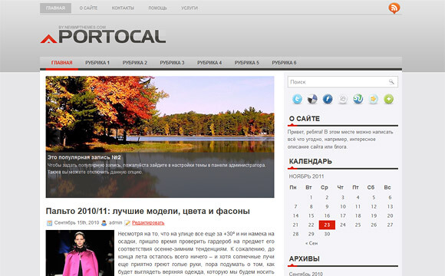Viewport: 445px width, 276px height.
Task: Go to previous month « Сен
Action: click(x=311, y=243)
